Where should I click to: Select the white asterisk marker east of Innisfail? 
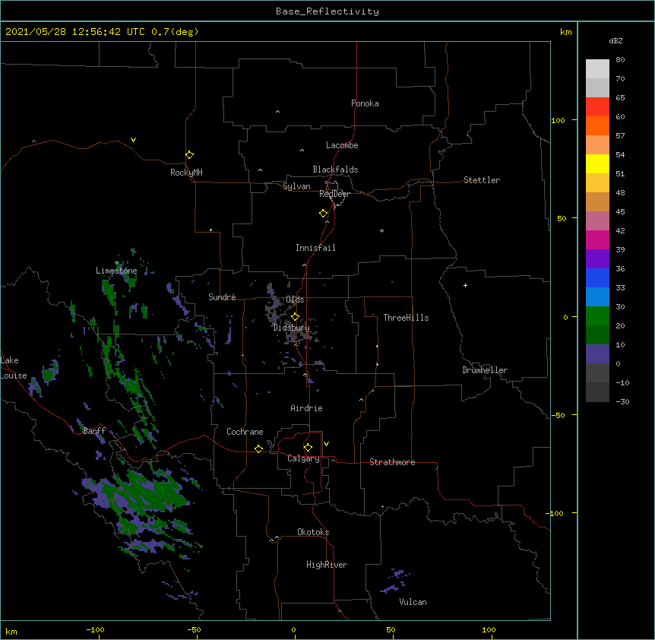pyautogui.click(x=381, y=230)
